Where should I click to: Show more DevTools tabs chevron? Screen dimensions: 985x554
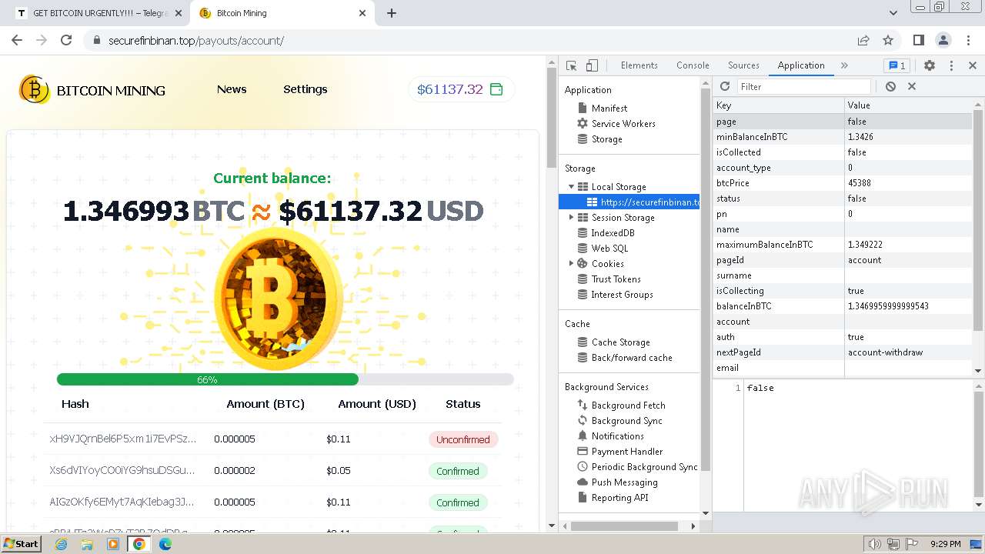(844, 65)
